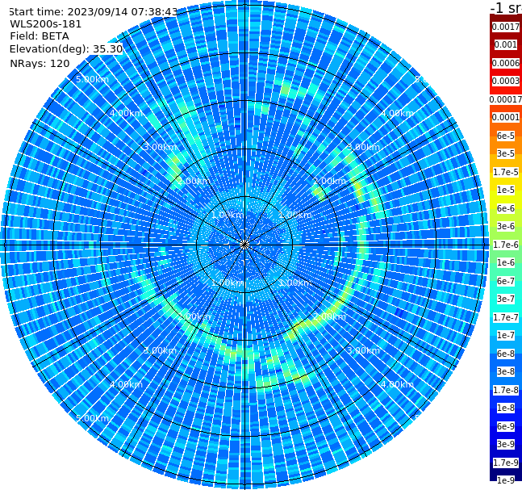Select the 0.0006 colorbar value

(505, 63)
